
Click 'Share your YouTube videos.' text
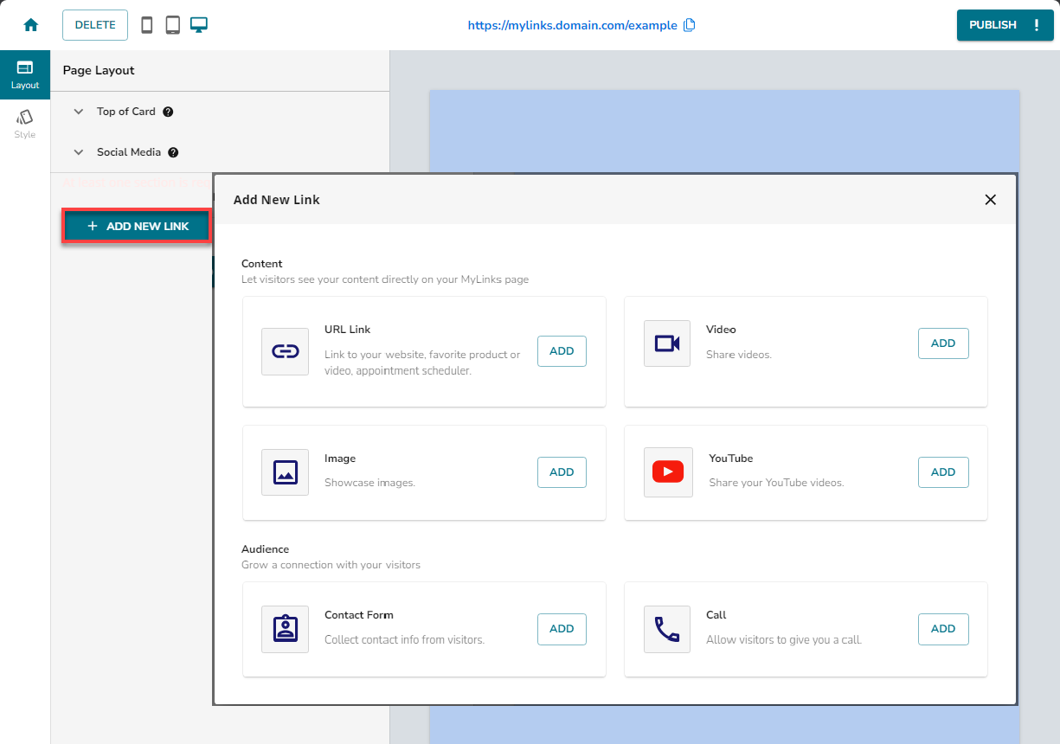(776, 483)
